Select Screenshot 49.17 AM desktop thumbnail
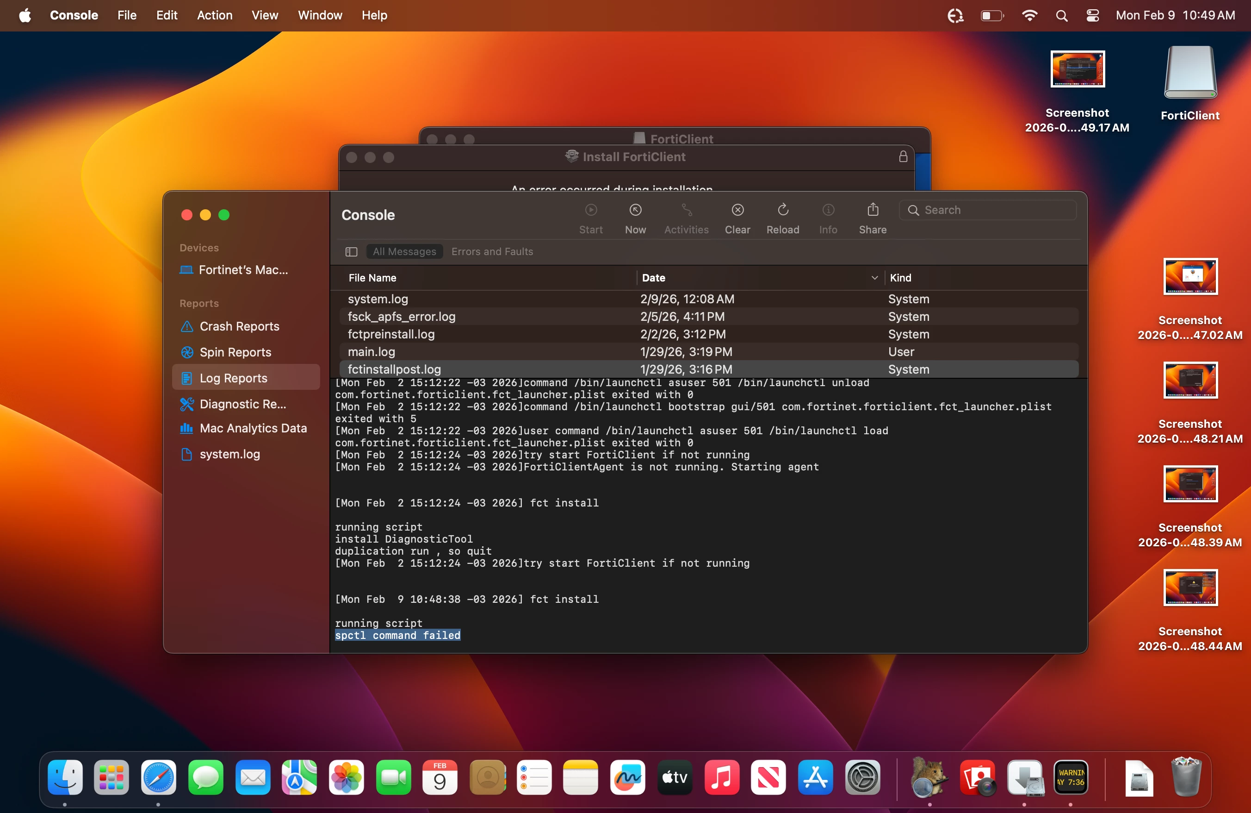This screenshot has width=1251, height=813. coord(1078,69)
